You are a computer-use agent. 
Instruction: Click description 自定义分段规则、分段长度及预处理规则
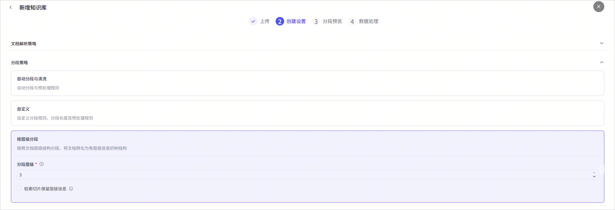pos(55,118)
